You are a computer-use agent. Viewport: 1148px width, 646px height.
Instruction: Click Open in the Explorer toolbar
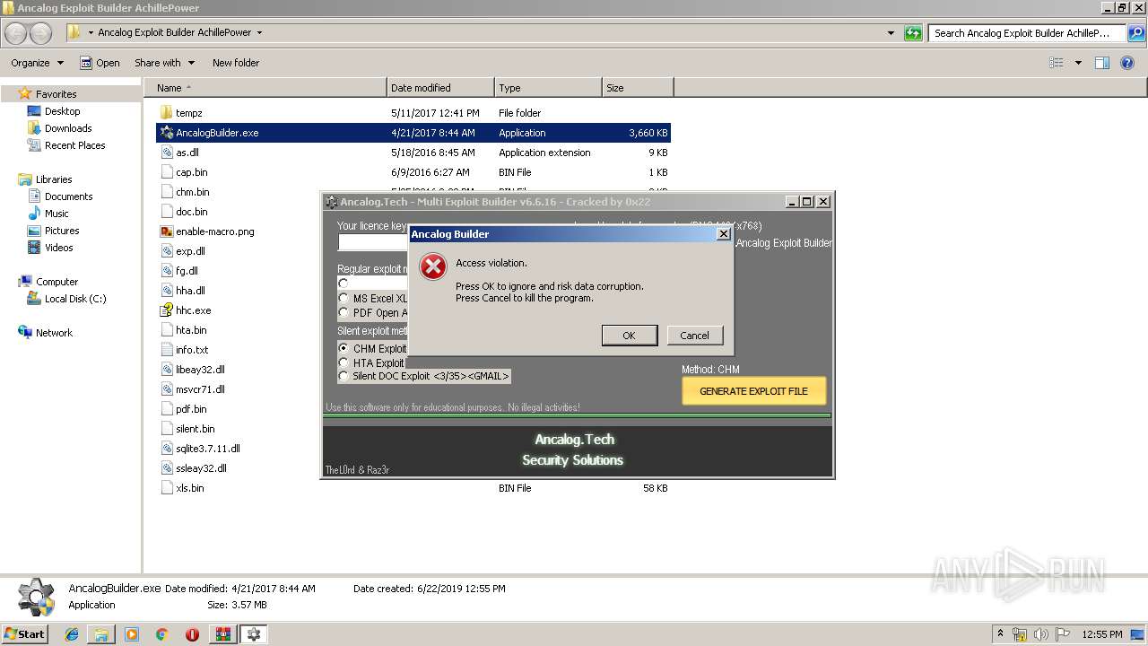100,63
